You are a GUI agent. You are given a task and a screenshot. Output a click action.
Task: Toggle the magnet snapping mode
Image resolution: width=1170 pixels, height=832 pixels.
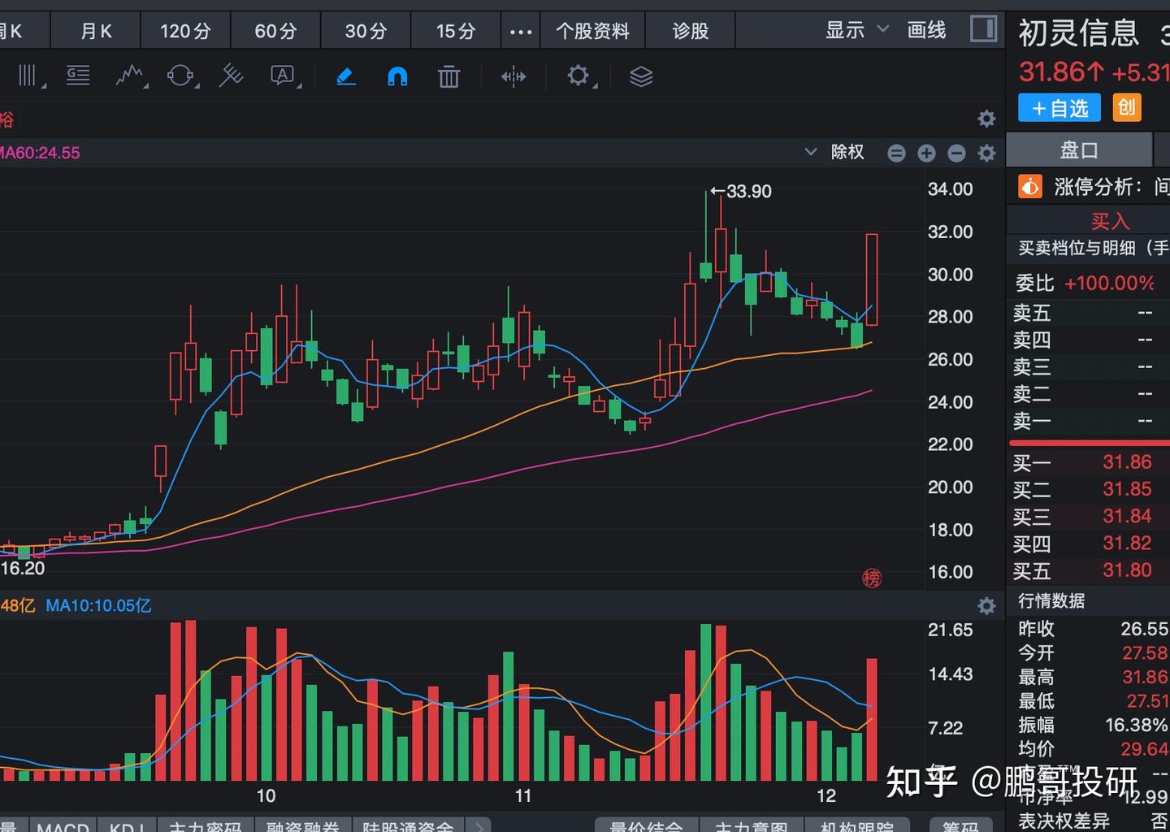[x=396, y=76]
